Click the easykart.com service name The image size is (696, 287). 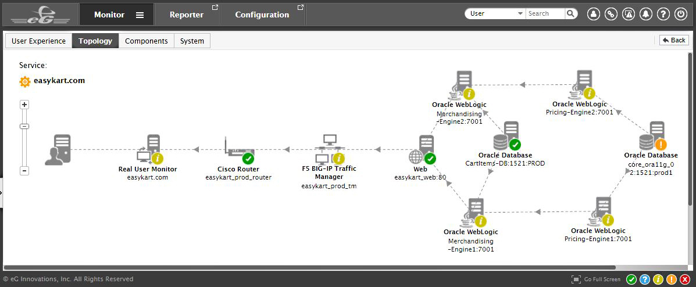tap(59, 81)
